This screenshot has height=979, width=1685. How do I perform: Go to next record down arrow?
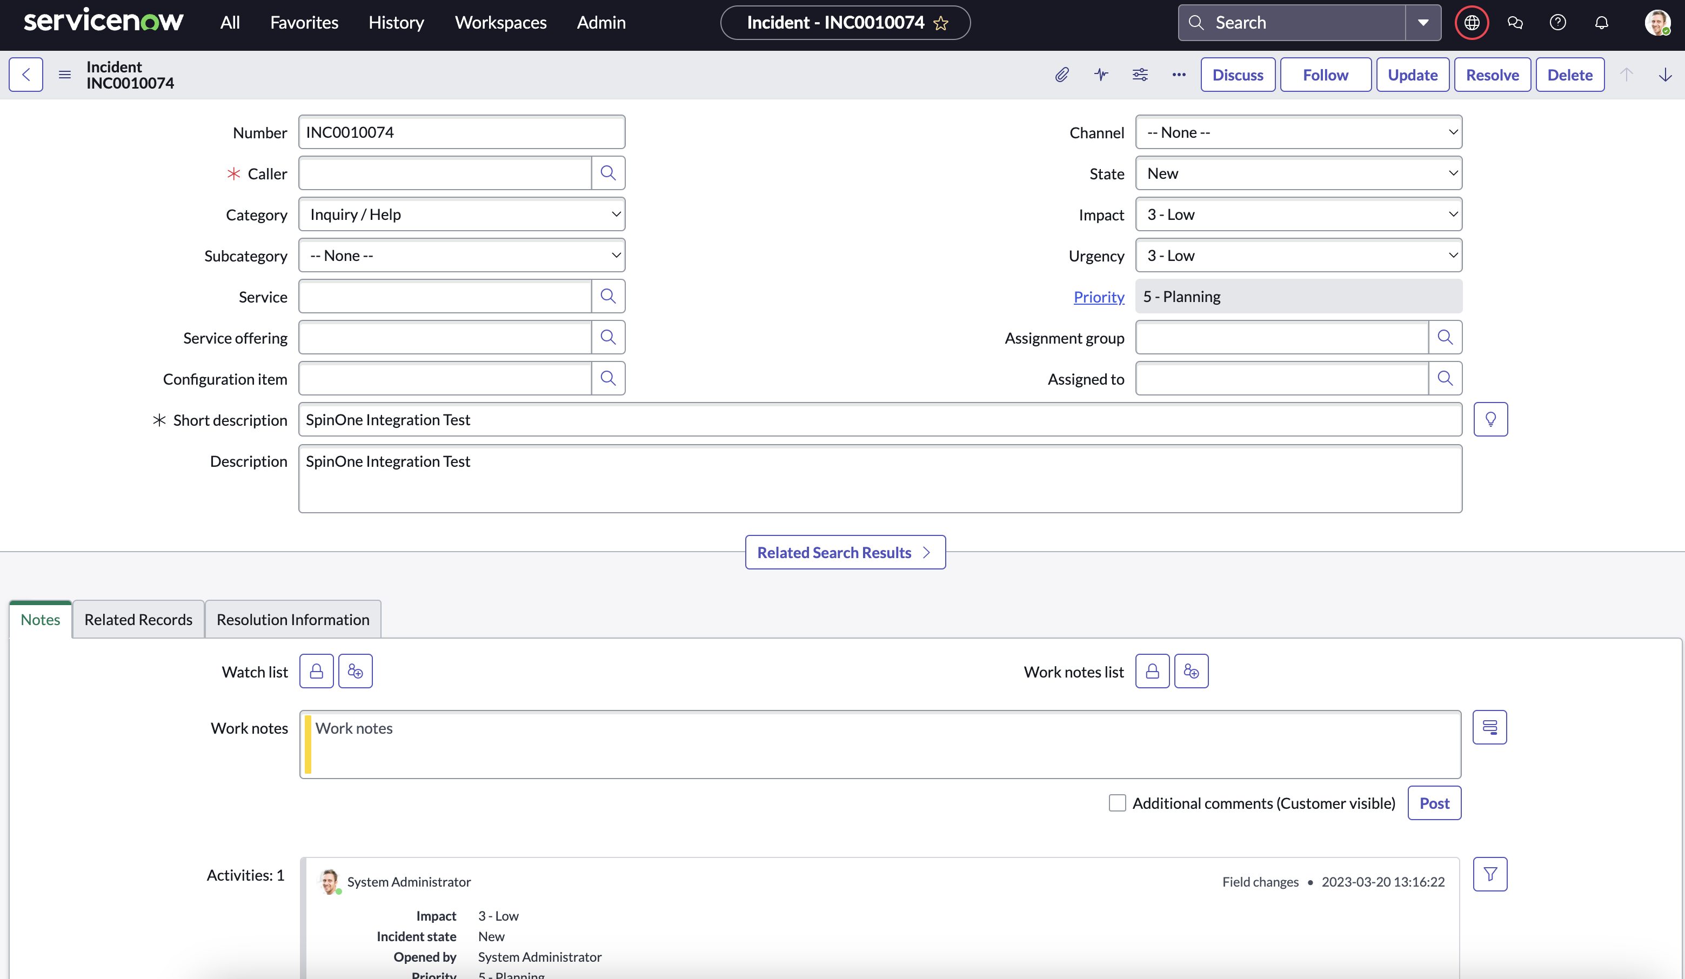(1665, 74)
